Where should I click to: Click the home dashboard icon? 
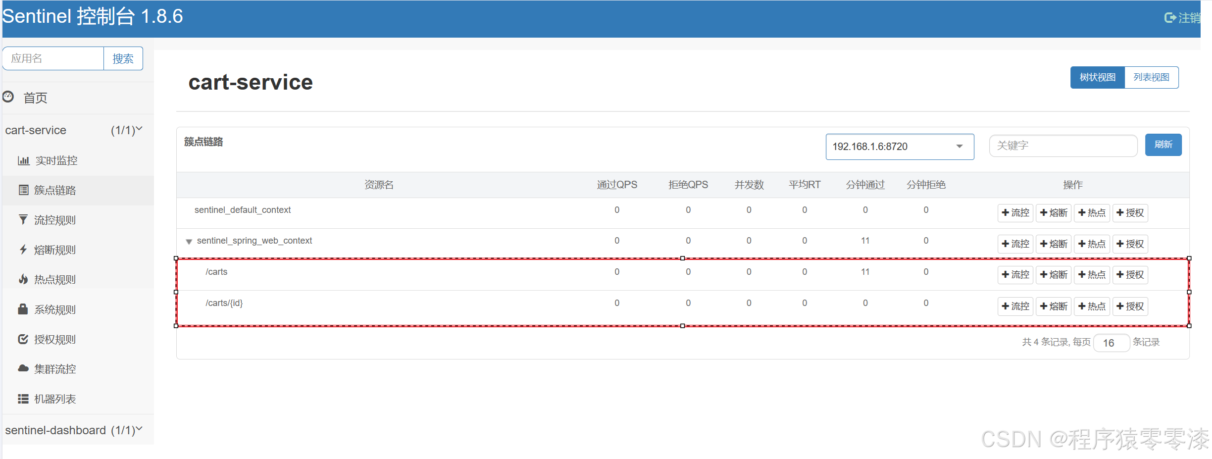[x=8, y=97]
